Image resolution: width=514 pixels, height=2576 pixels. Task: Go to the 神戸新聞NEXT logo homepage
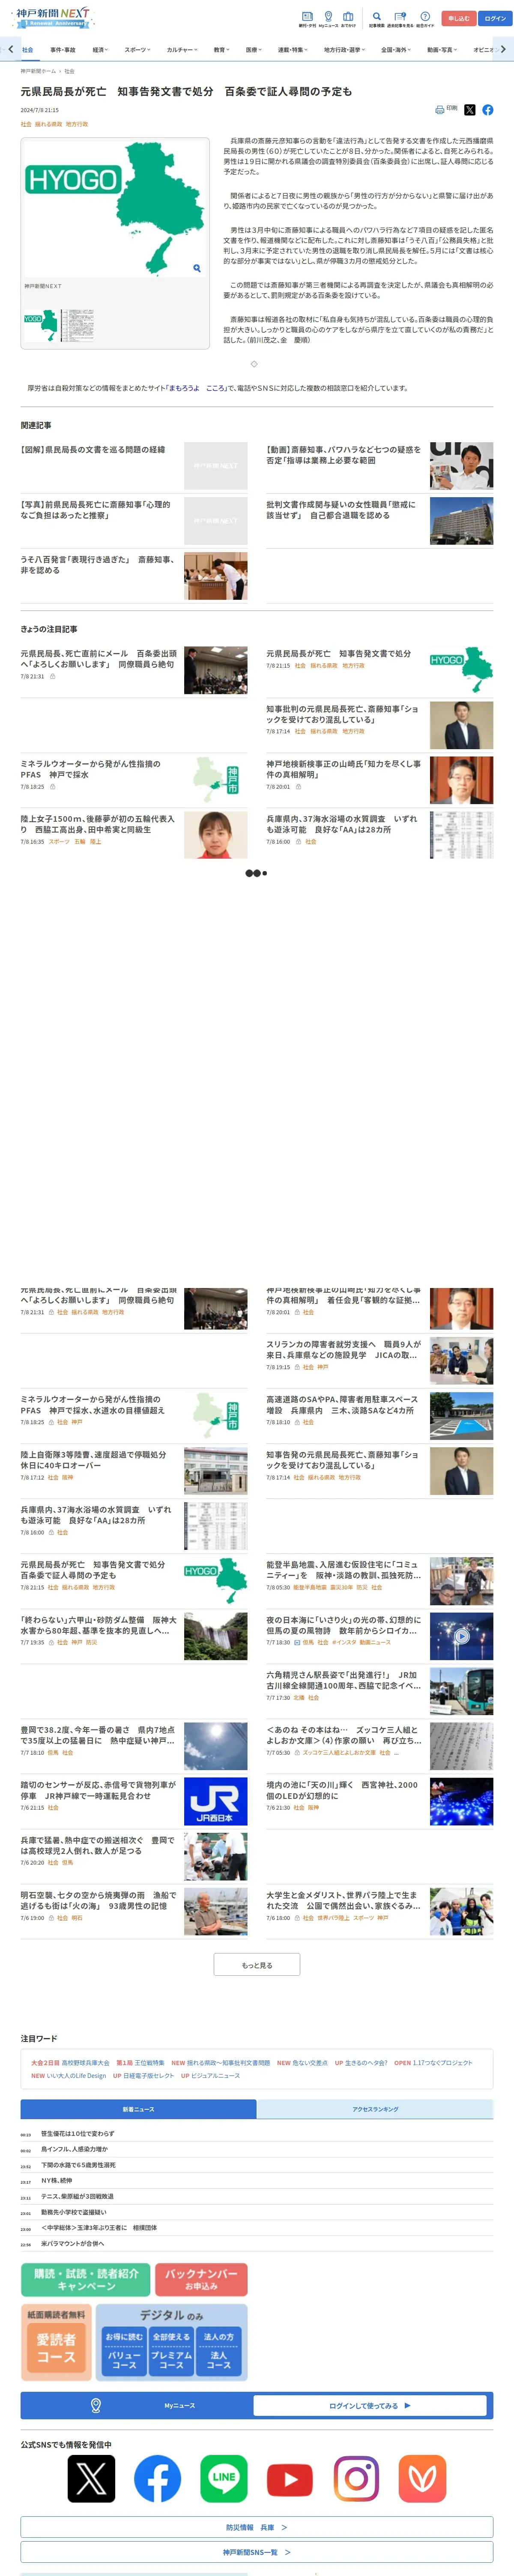coord(53,17)
